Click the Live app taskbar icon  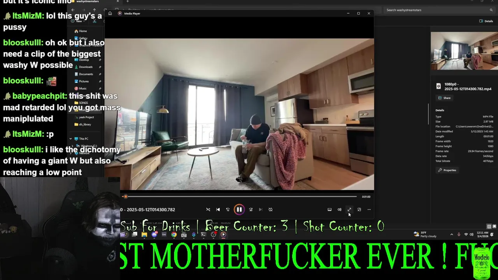click(x=164, y=234)
